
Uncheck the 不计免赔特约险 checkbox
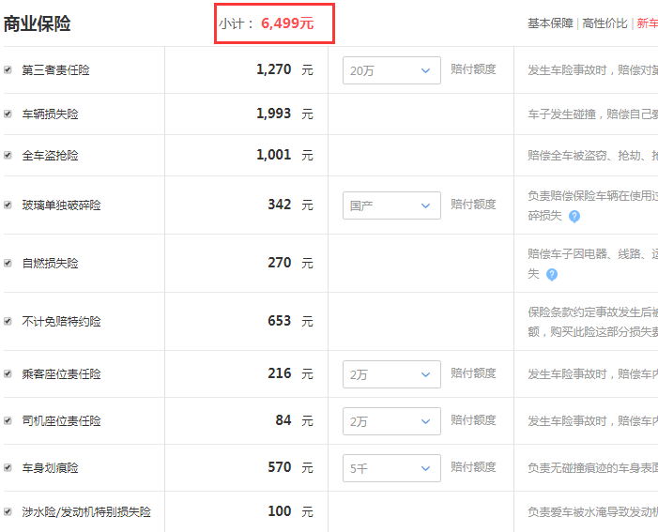(8, 322)
